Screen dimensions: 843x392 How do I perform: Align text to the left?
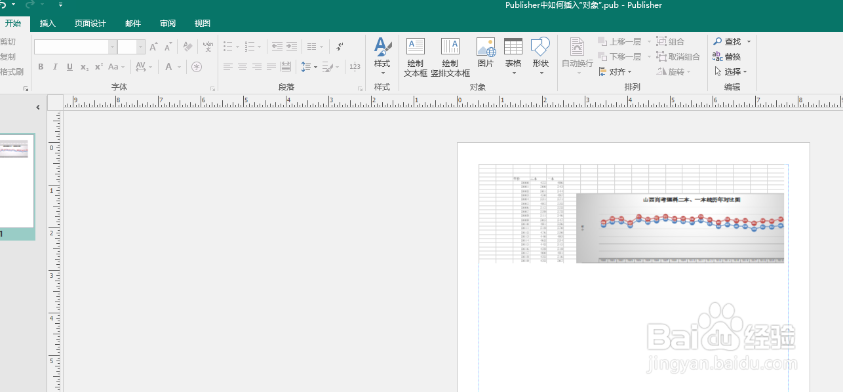[228, 67]
